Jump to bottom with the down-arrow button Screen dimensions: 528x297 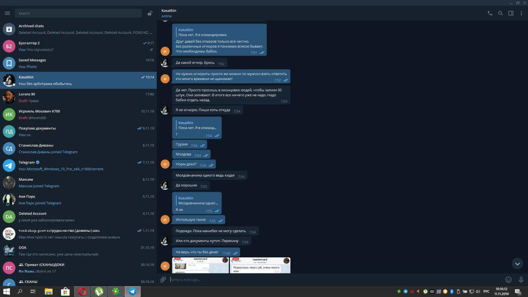click(x=517, y=263)
